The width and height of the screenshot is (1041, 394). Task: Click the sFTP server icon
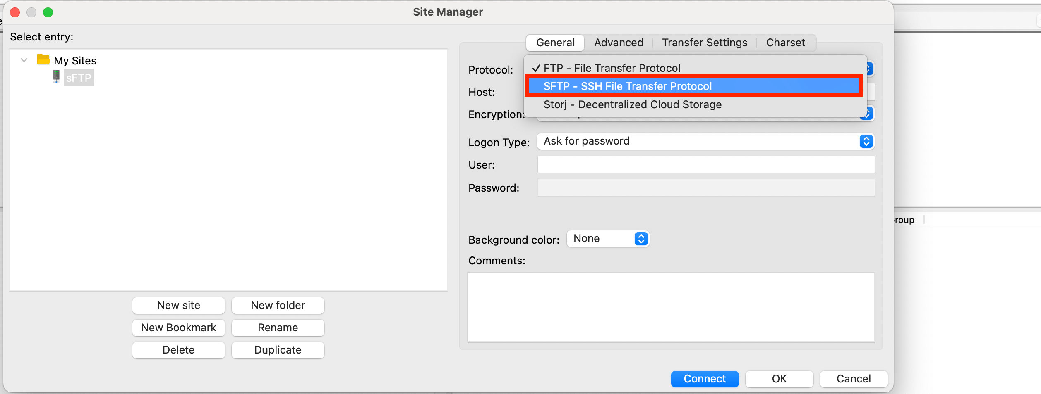click(x=56, y=77)
